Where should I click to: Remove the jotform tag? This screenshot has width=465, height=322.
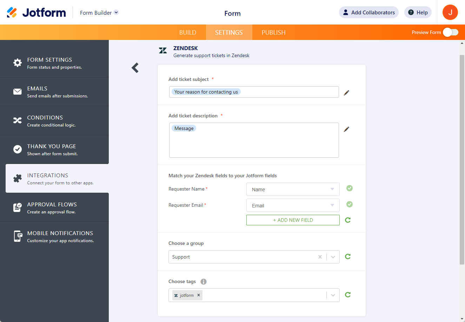tap(199, 295)
